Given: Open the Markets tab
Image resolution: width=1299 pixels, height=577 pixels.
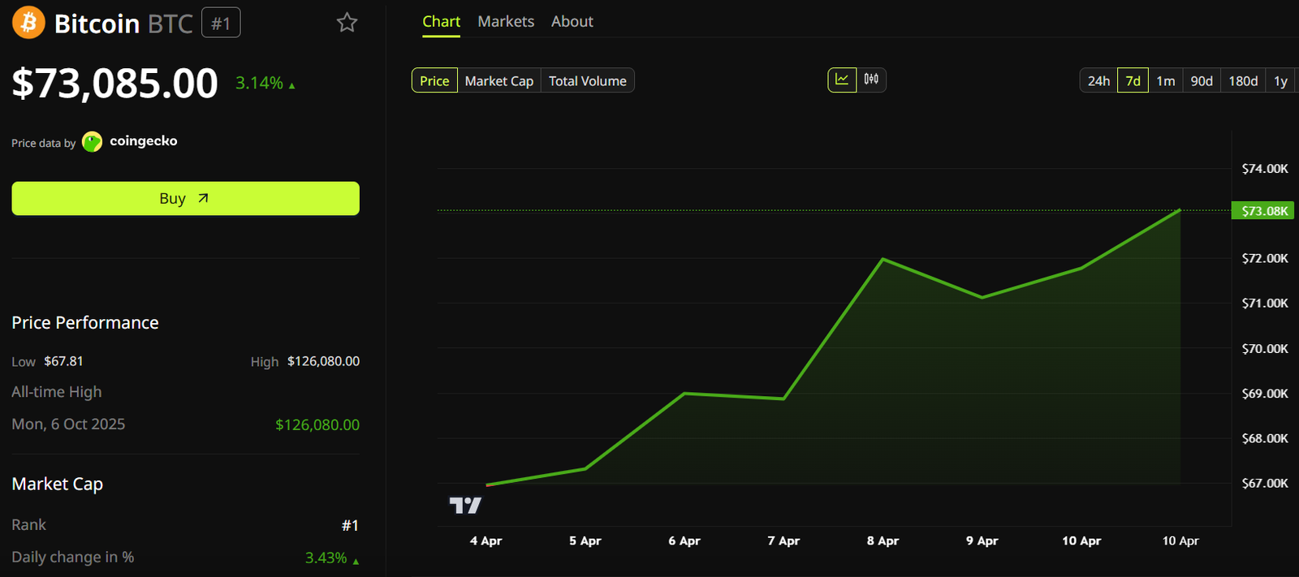Looking at the screenshot, I should pyautogui.click(x=506, y=22).
